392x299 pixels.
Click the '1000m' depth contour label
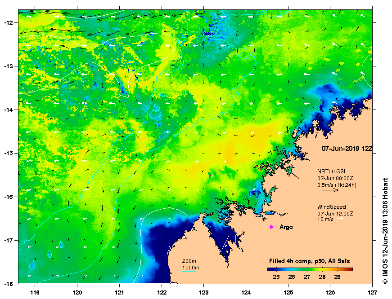coord(190,268)
